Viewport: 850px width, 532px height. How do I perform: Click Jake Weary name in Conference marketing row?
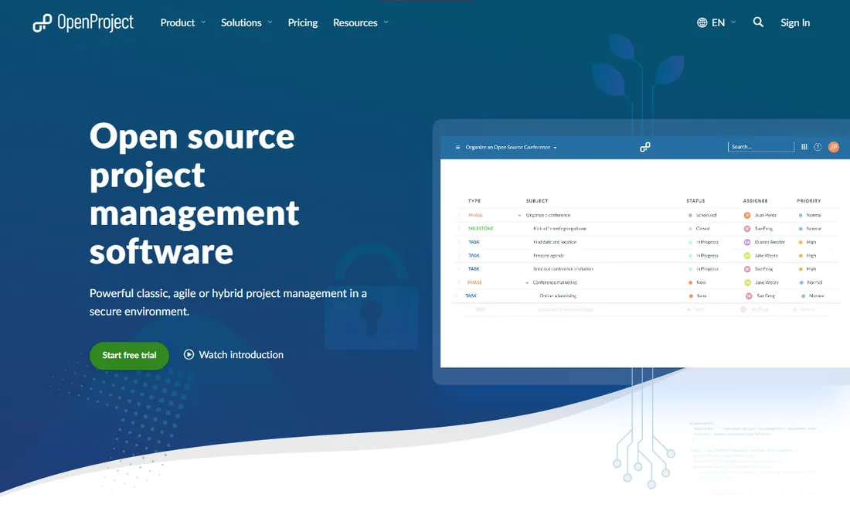click(767, 282)
